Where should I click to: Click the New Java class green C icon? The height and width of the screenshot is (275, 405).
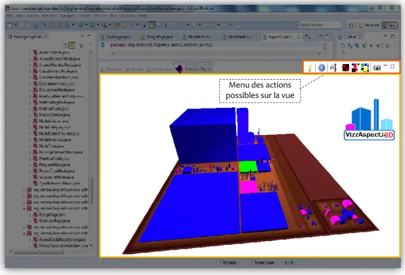pos(67,25)
